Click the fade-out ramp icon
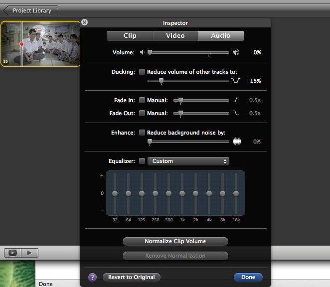Image resolution: width=330 pixels, height=287 pixels. [x=236, y=113]
